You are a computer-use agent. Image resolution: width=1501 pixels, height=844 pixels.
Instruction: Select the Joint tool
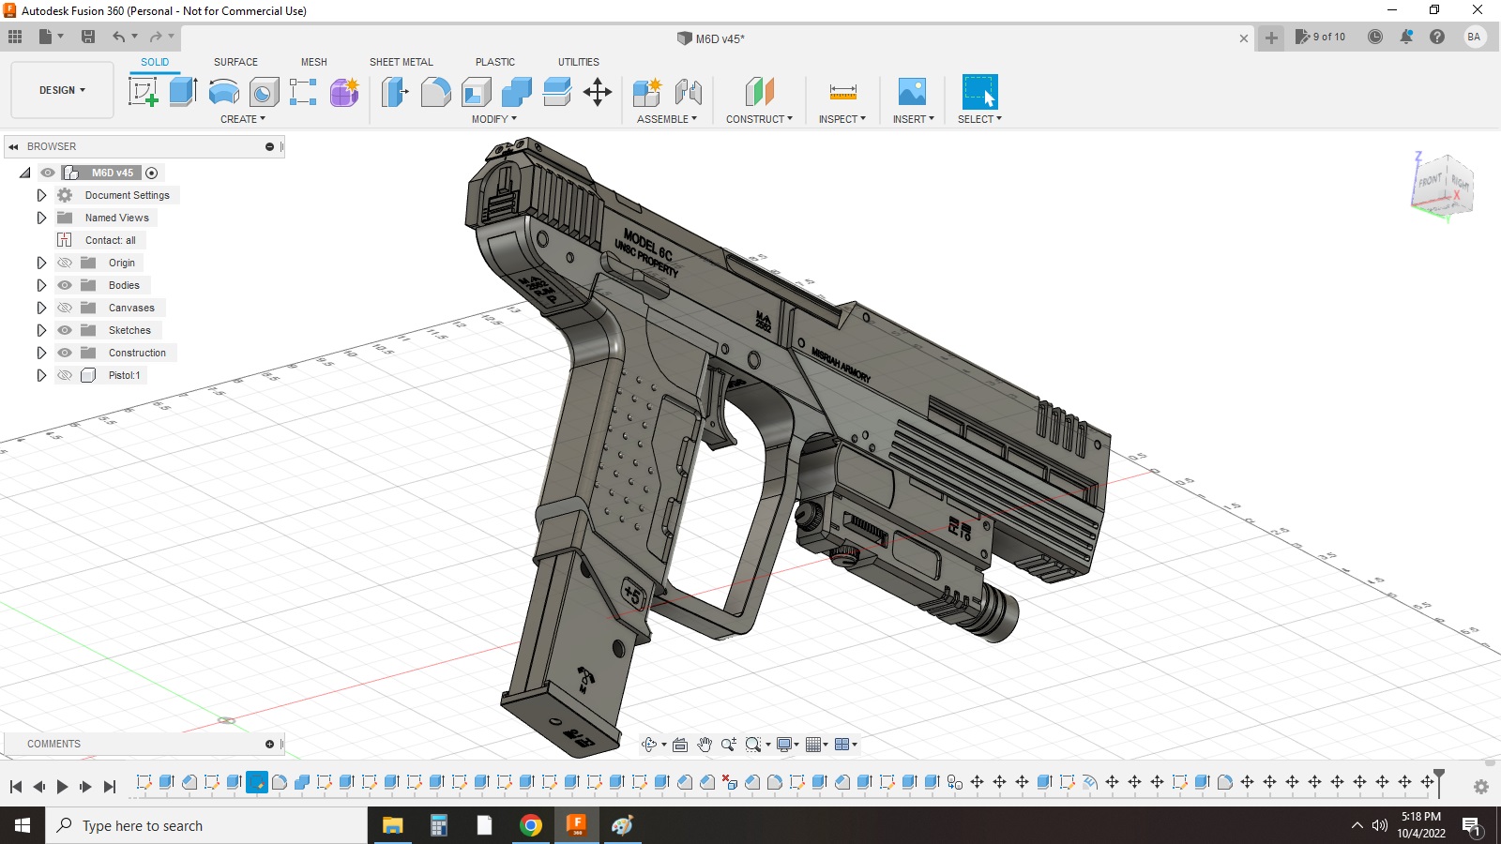[x=689, y=92]
